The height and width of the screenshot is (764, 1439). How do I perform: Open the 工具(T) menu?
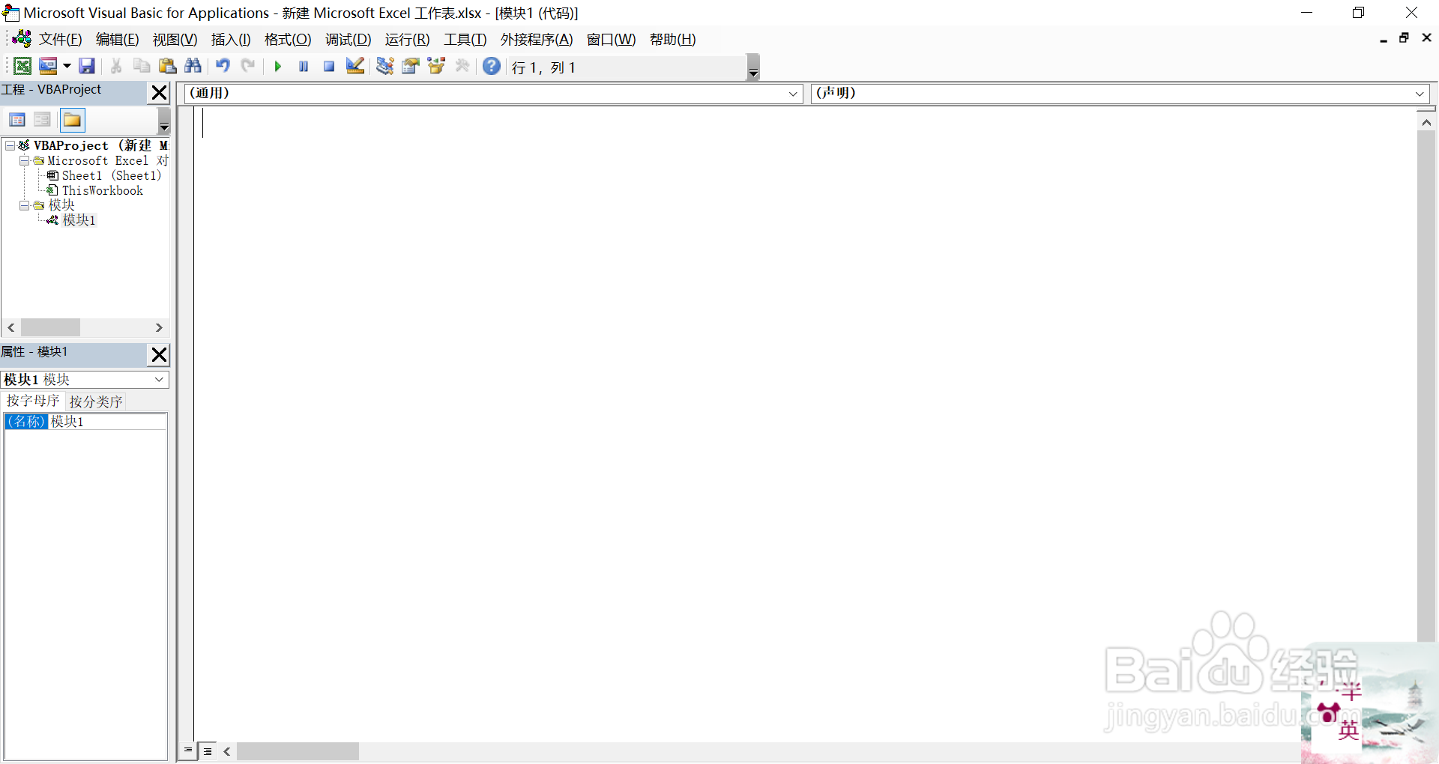coord(465,40)
